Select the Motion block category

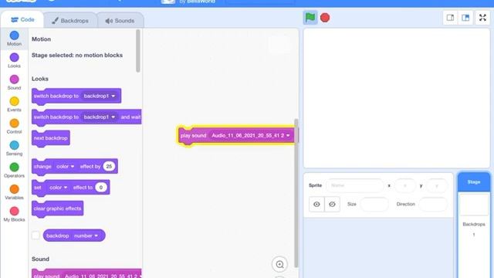pos(14,39)
